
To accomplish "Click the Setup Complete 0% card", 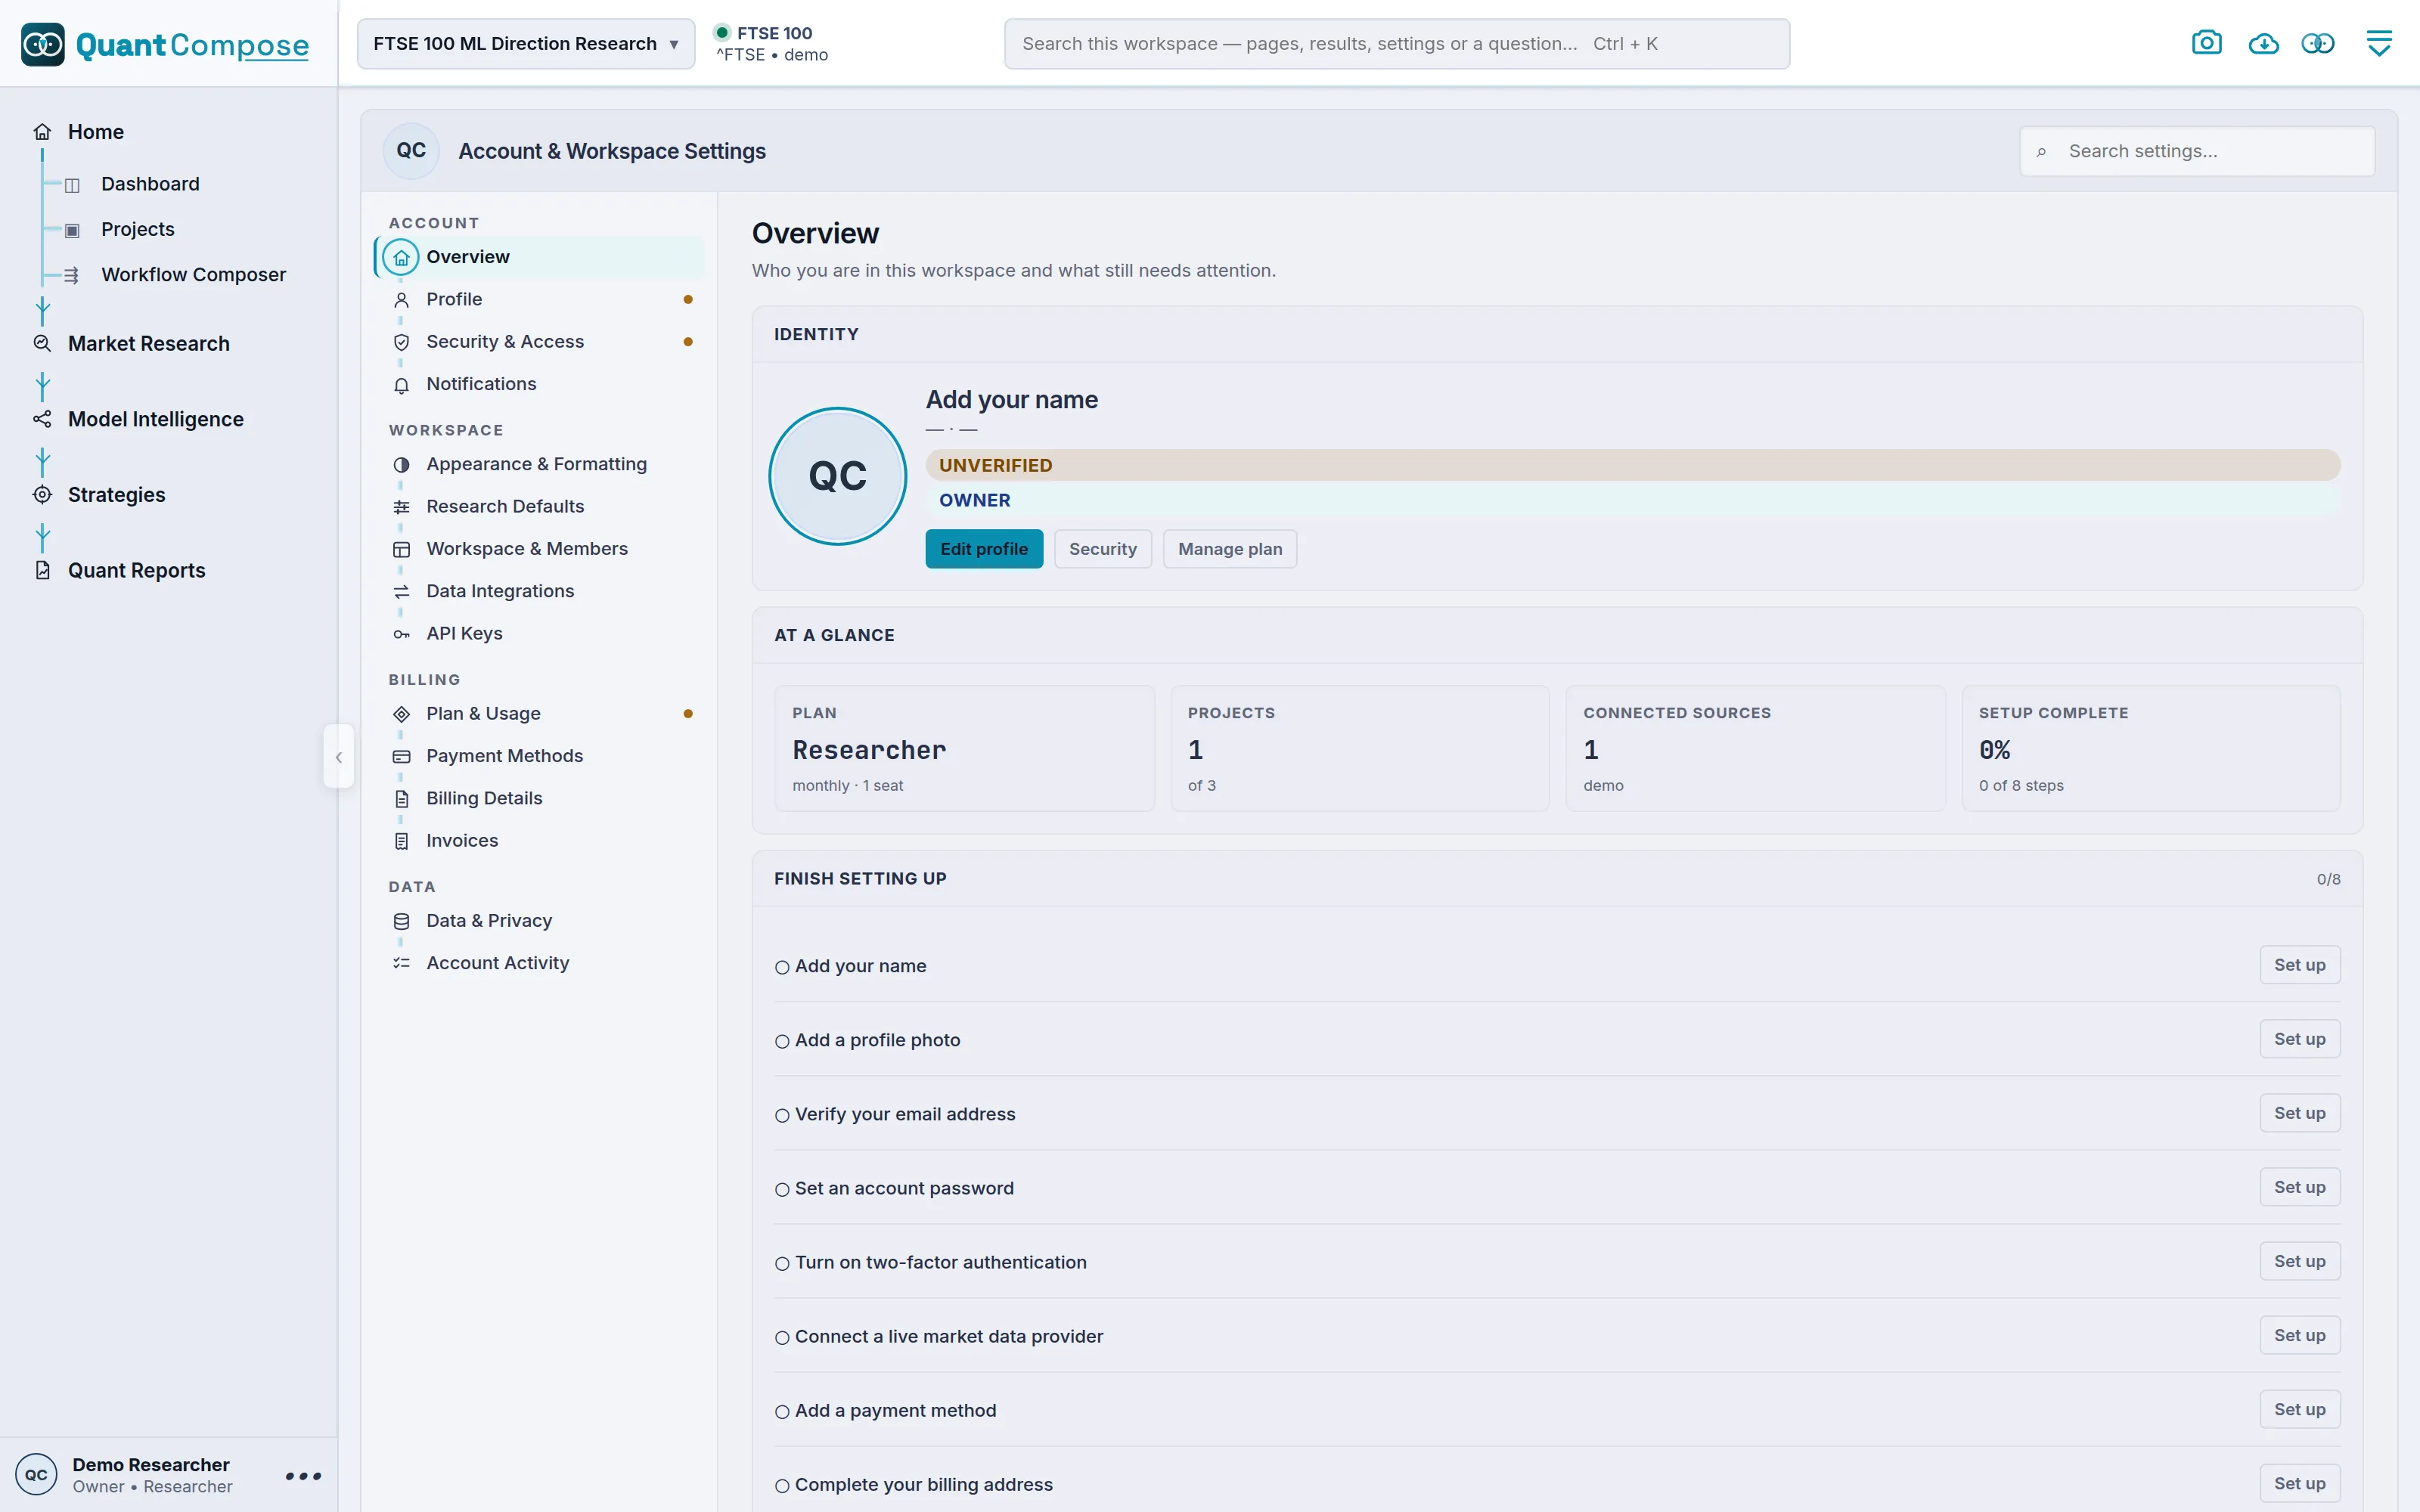I will (2150, 748).
